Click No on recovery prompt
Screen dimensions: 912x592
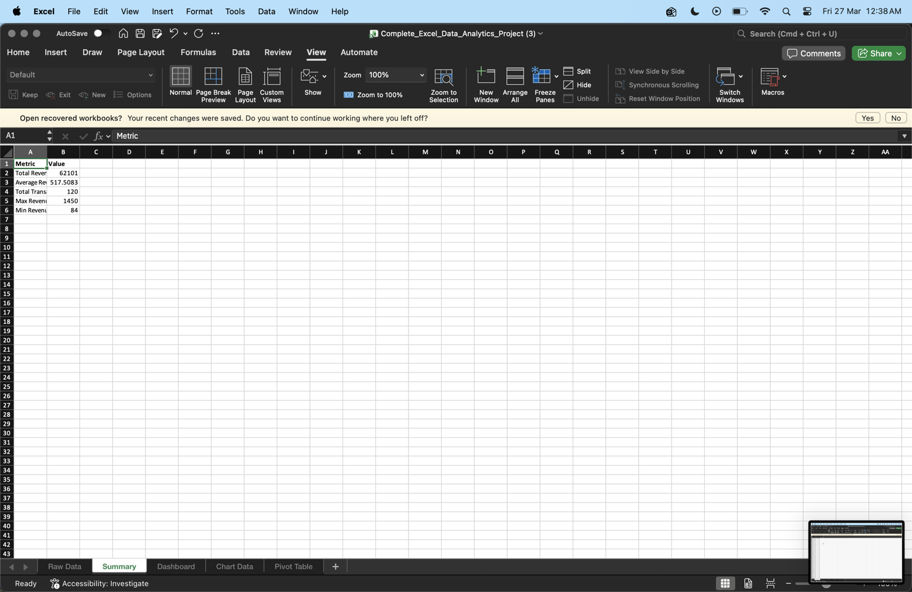click(x=895, y=118)
